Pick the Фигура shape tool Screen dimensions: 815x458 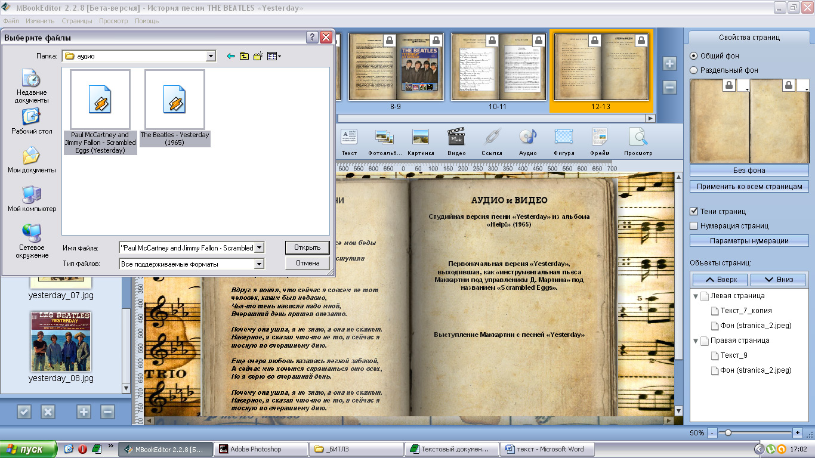564,143
